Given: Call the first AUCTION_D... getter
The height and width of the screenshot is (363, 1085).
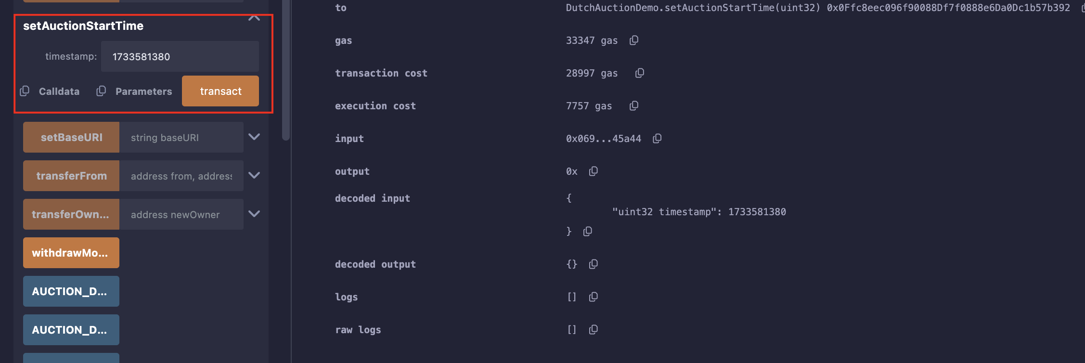Looking at the screenshot, I should [x=71, y=291].
